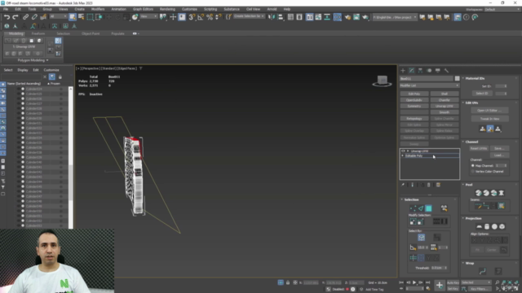Click Configure Modifier Sets icon
Screen dimensions: 522x293
tap(439, 185)
